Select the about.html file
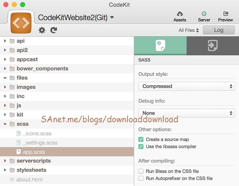 pyautogui.click(x=67, y=180)
